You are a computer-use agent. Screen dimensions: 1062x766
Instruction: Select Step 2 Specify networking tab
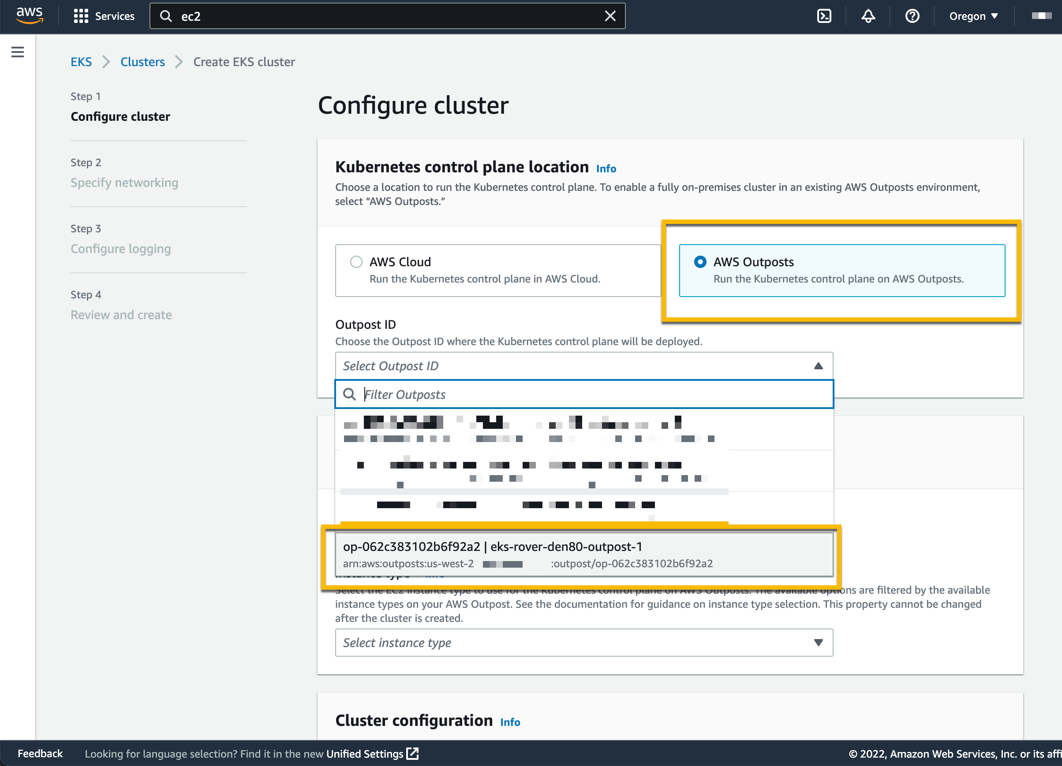pos(124,182)
